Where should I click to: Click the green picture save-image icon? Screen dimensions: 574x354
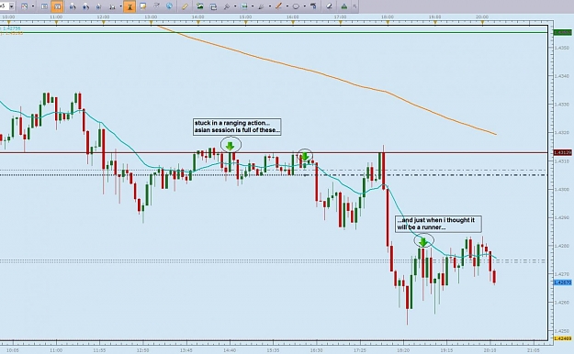point(200,6)
